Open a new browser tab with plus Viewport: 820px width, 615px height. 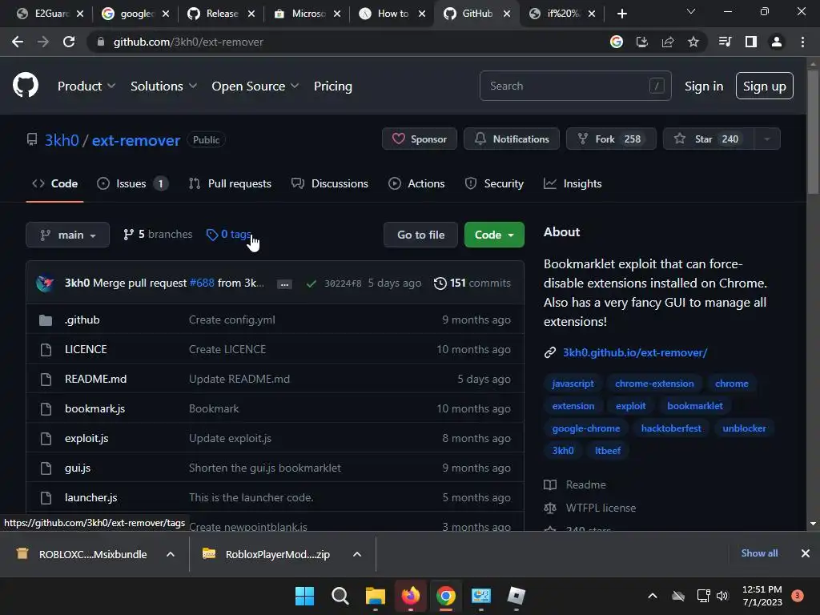[621, 14]
